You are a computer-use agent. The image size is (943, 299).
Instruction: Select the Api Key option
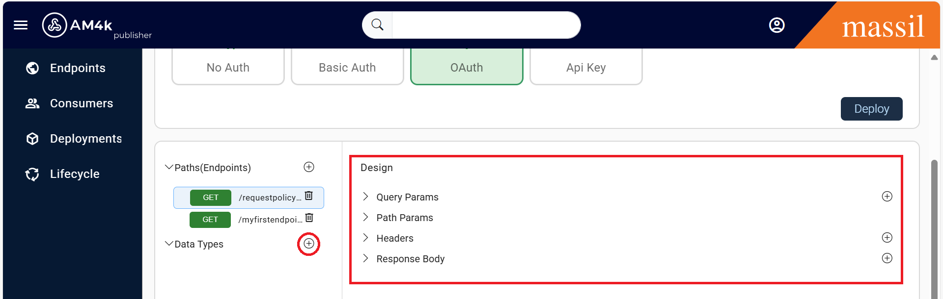click(586, 68)
